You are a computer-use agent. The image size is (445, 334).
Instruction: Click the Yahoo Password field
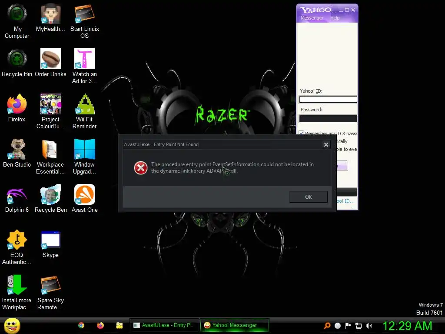(x=328, y=119)
